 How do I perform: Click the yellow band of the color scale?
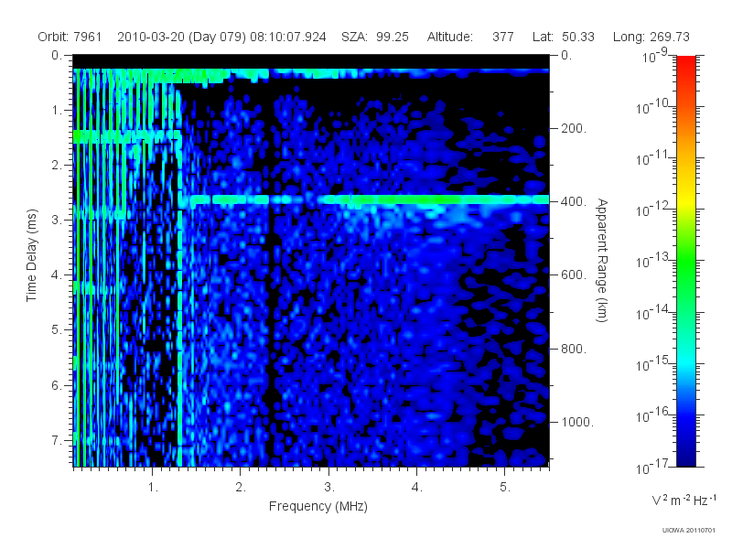[x=685, y=203]
